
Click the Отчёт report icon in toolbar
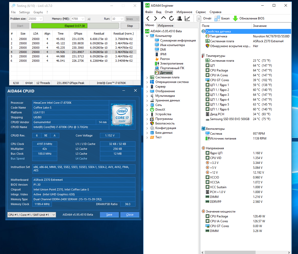(x=199, y=18)
